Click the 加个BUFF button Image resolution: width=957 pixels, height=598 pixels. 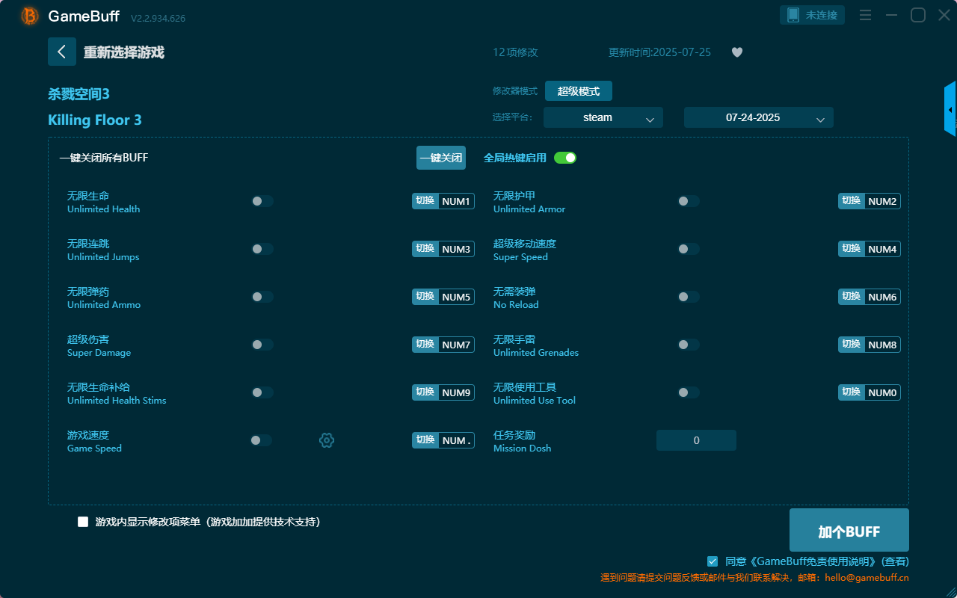pos(849,530)
